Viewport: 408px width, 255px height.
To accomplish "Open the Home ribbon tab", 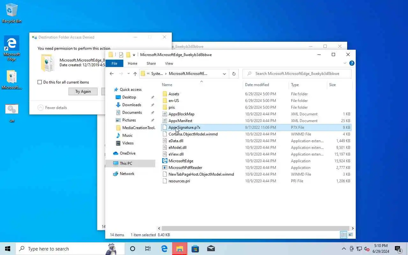I will point(133,63).
